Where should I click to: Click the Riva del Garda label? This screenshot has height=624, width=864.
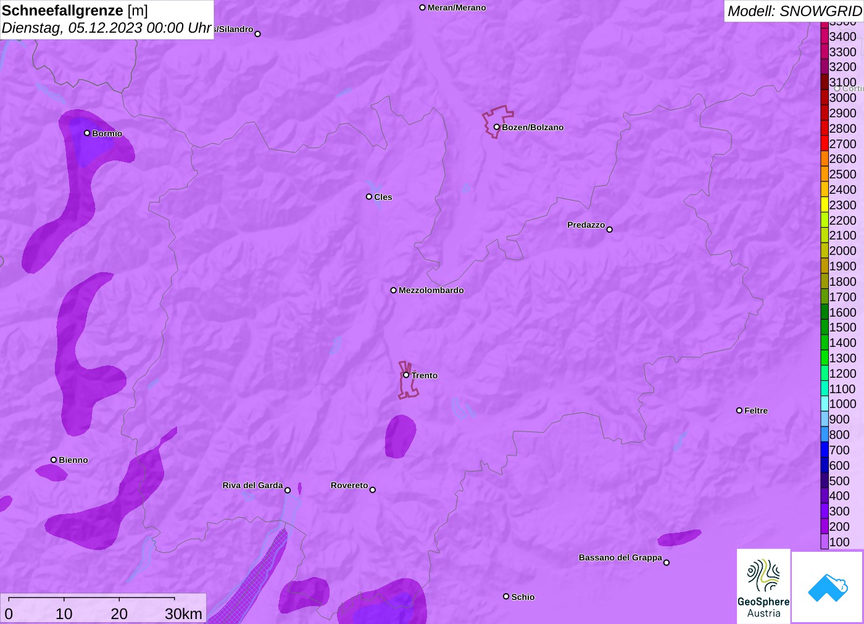(x=252, y=485)
